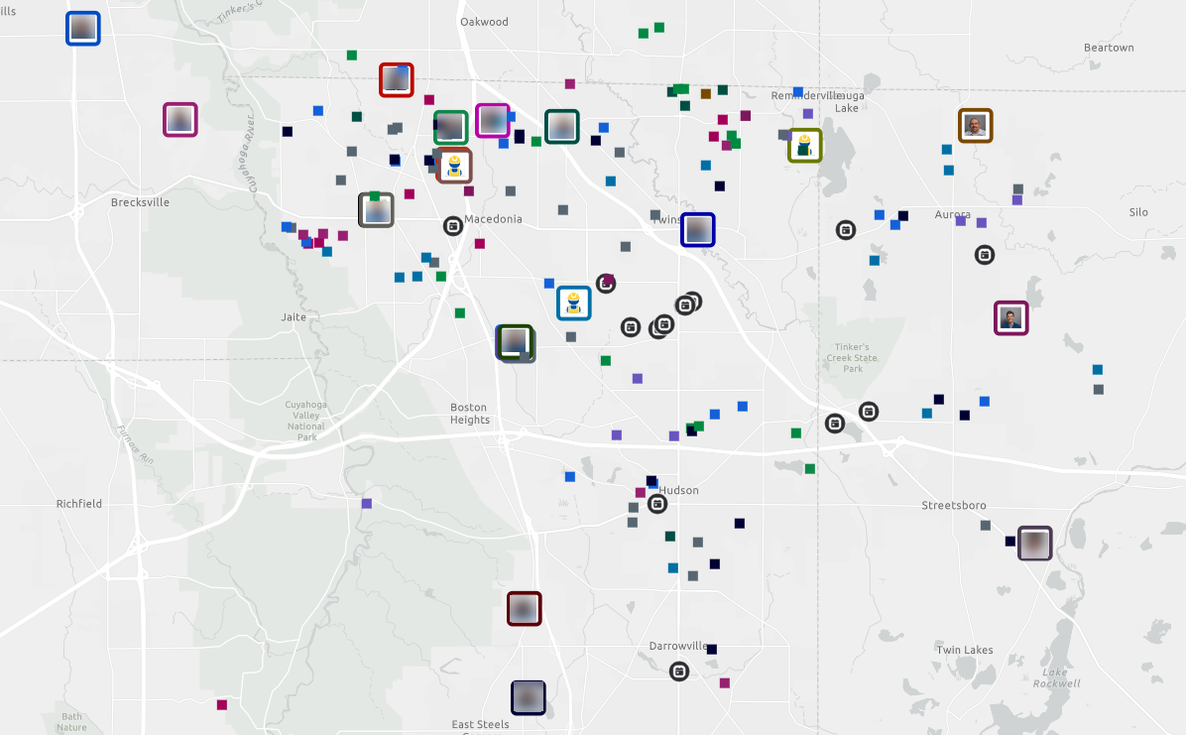1186x735 pixels.
Task: Click the olive-bordered hard-hat worker near Geauga Lake
Action: pyautogui.click(x=805, y=145)
